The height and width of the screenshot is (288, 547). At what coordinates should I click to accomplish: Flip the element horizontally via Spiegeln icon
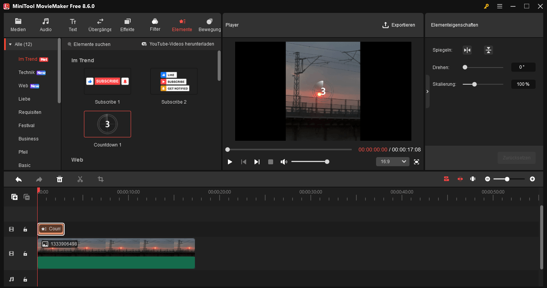[467, 50]
